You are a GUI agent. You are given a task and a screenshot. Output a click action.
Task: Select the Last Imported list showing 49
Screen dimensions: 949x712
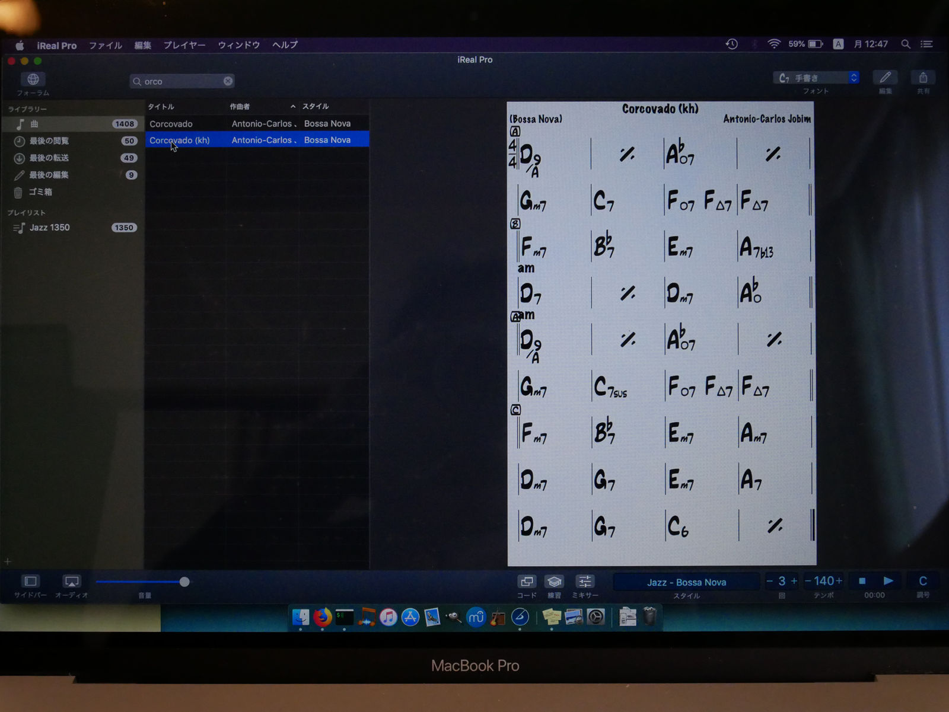(x=72, y=158)
